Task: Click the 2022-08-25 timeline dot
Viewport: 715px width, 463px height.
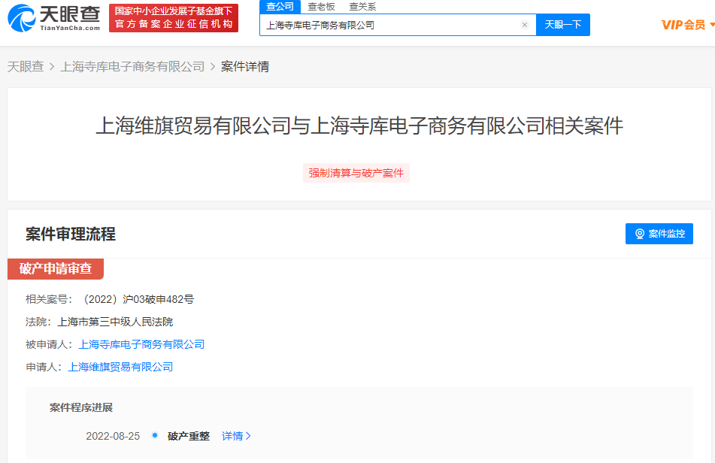Action: pos(155,435)
